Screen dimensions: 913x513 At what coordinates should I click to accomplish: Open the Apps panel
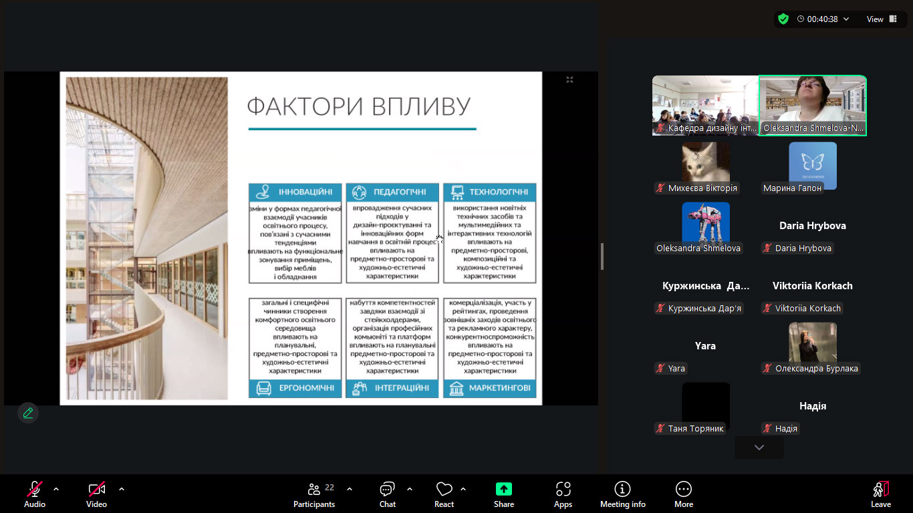(563, 494)
